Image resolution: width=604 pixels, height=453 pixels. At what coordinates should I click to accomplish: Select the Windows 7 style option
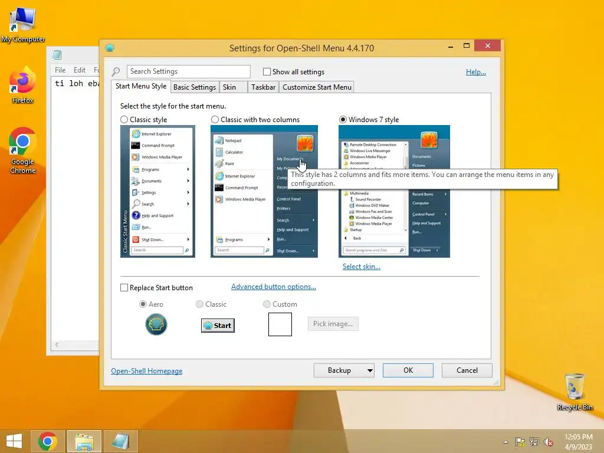[343, 120]
